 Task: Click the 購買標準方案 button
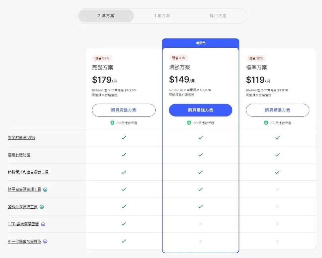(277, 110)
